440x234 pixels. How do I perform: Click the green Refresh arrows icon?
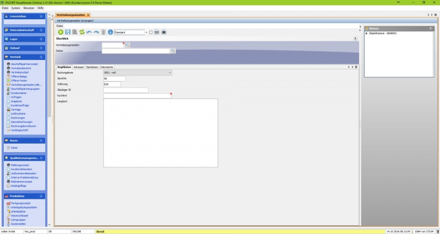point(82,32)
